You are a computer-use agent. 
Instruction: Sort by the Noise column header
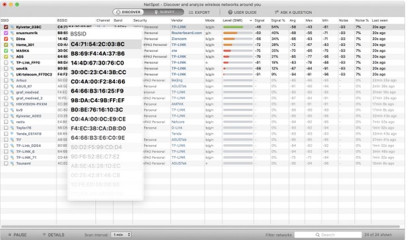click(344, 20)
